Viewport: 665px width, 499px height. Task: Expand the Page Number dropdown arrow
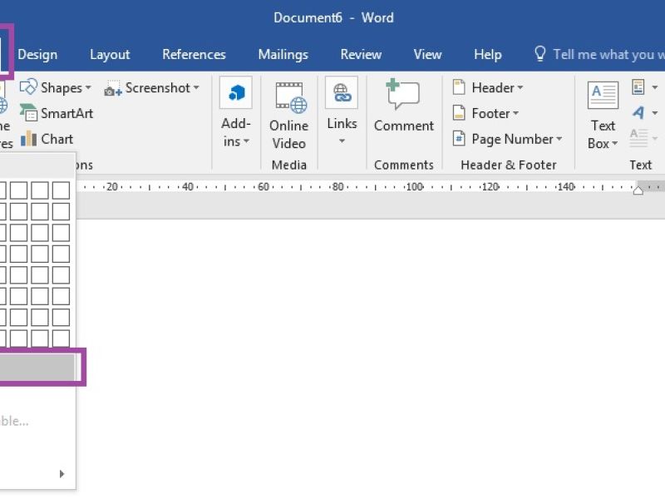[x=559, y=138]
